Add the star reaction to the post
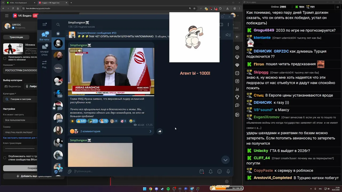This screenshot has height=192, width=342. click(x=72, y=121)
